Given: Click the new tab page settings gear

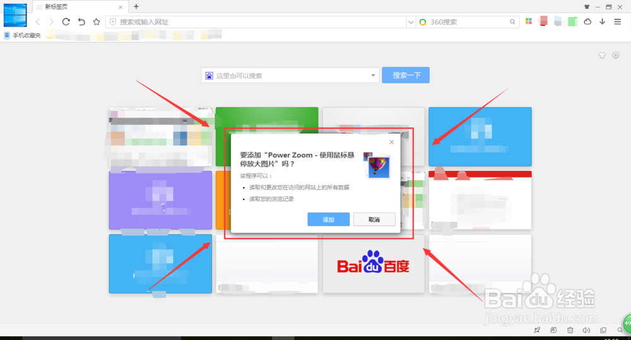Looking at the screenshot, I should pos(616,55).
